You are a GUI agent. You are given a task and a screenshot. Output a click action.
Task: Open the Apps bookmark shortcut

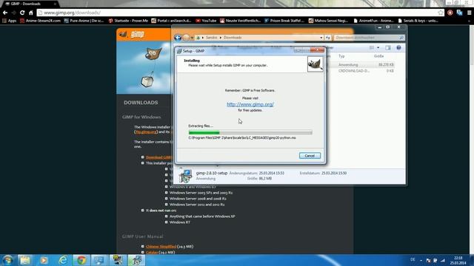(x=9, y=21)
